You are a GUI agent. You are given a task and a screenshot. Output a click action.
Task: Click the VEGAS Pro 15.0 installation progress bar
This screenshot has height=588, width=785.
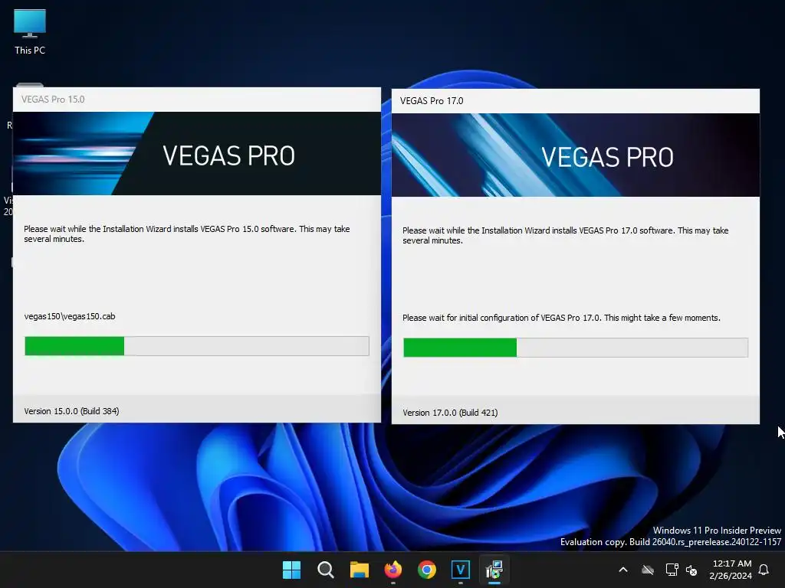pyautogui.click(x=197, y=346)
